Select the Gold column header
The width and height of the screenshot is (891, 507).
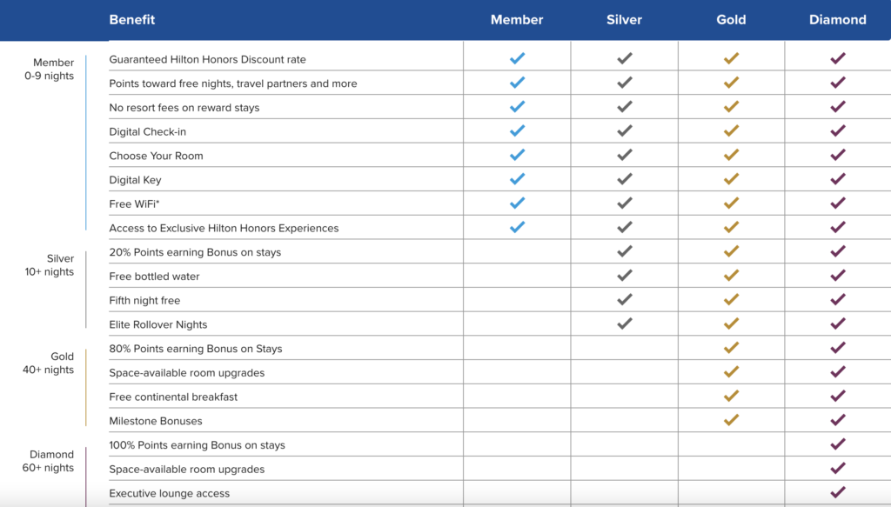[731, 20]
